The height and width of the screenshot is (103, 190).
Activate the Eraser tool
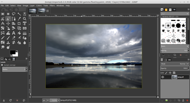[x=13, y=38]
